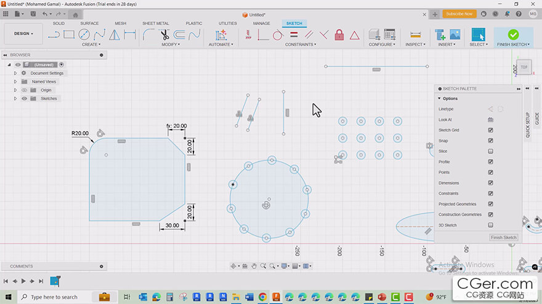Enable the 3D Sketch checkbox
The width and height of the screenshot is (542, 304).
[x=490, y=225]
